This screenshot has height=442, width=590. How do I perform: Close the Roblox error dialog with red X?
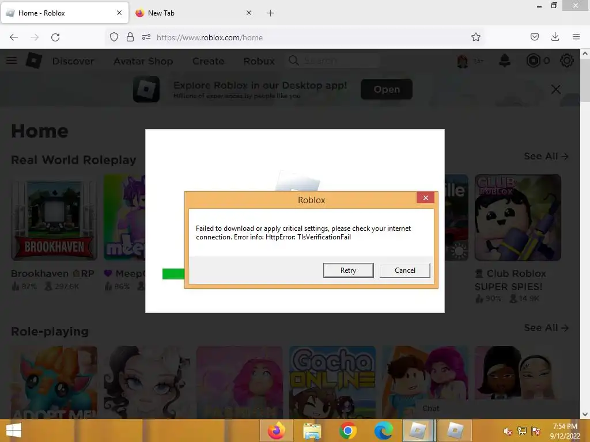click(x=426, y=198)
